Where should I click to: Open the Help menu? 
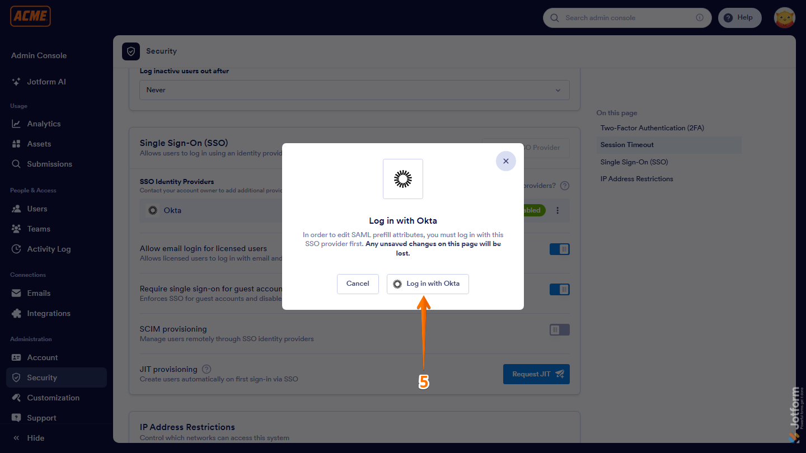739,17
